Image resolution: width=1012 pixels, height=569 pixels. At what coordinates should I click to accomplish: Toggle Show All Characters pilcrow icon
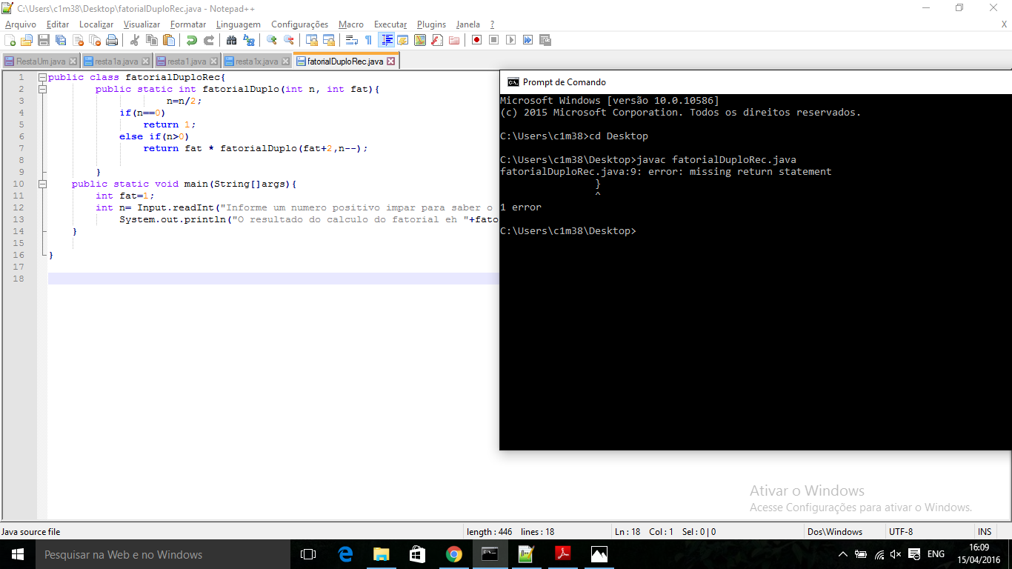click(x=368, y=40)
